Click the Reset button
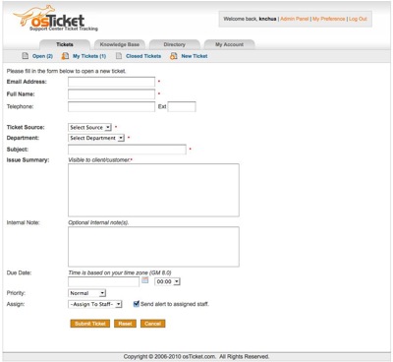This screenshot has width=393, height=362. point(125,324)
